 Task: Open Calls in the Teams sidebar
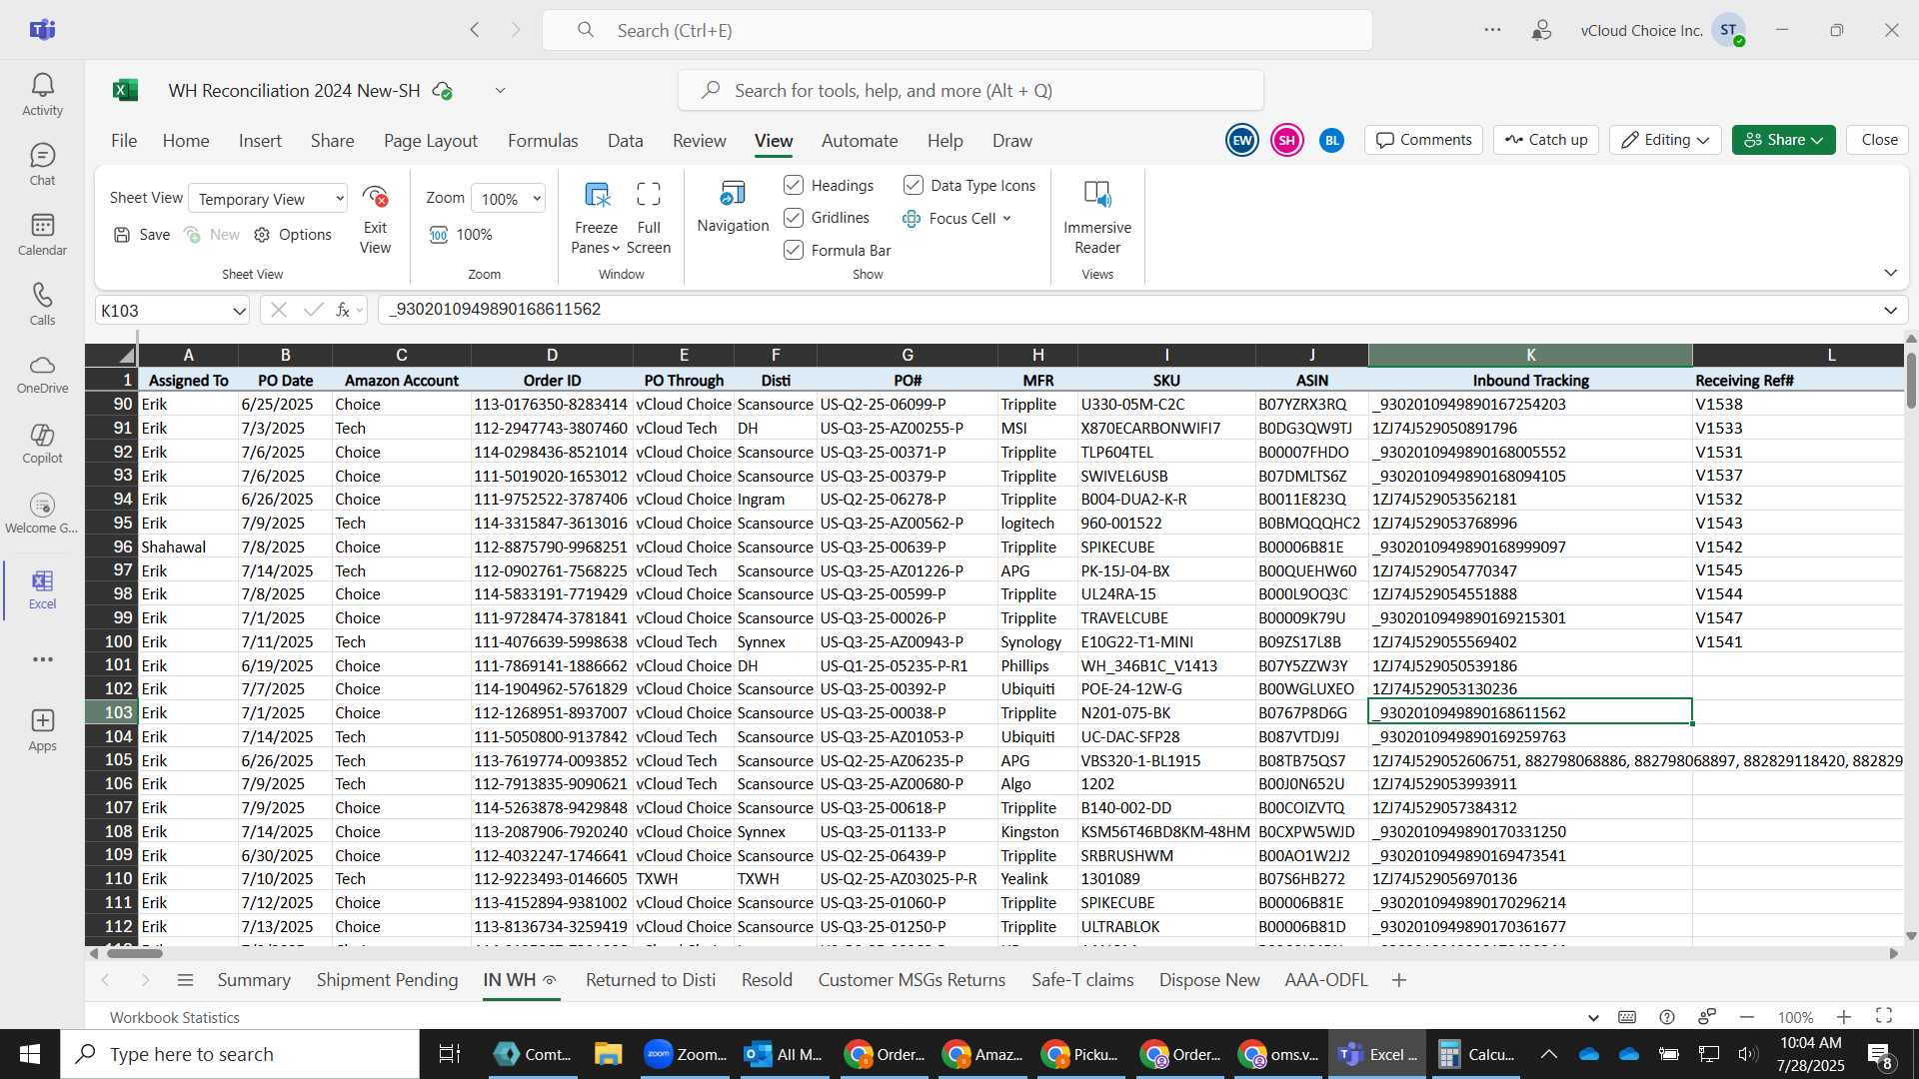tap(42, 305)
